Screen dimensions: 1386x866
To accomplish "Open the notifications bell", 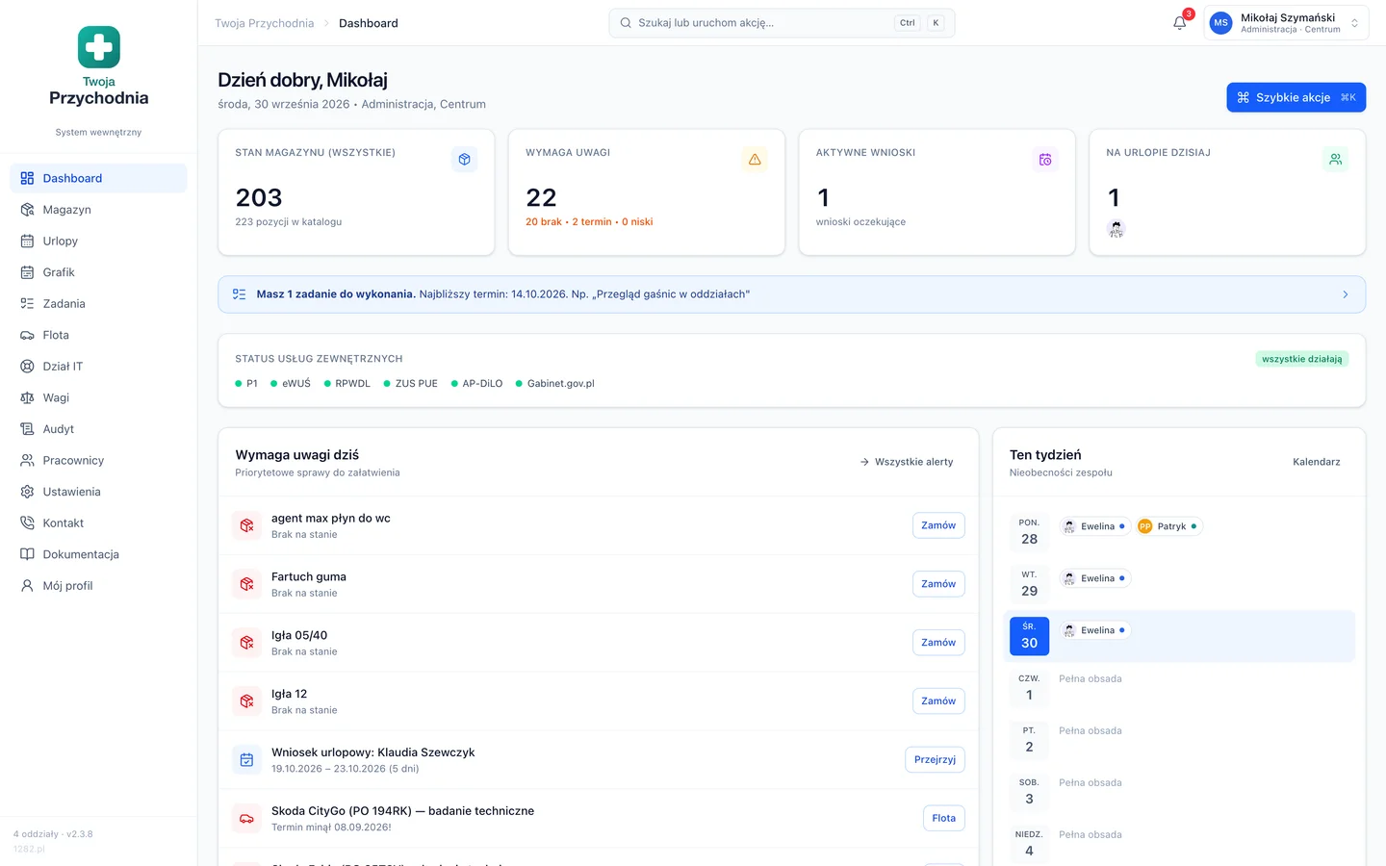I will pyautogui.click(x=1180, y=23).
